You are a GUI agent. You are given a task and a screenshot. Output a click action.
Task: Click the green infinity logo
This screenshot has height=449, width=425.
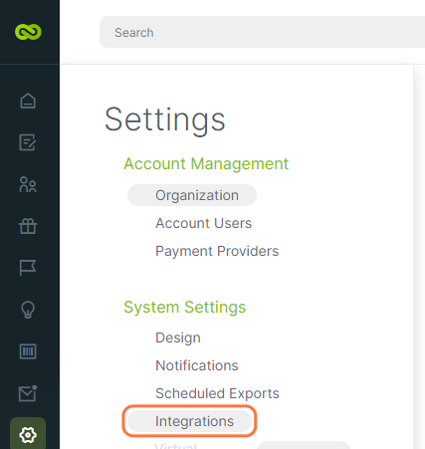(x=28, y=32)
